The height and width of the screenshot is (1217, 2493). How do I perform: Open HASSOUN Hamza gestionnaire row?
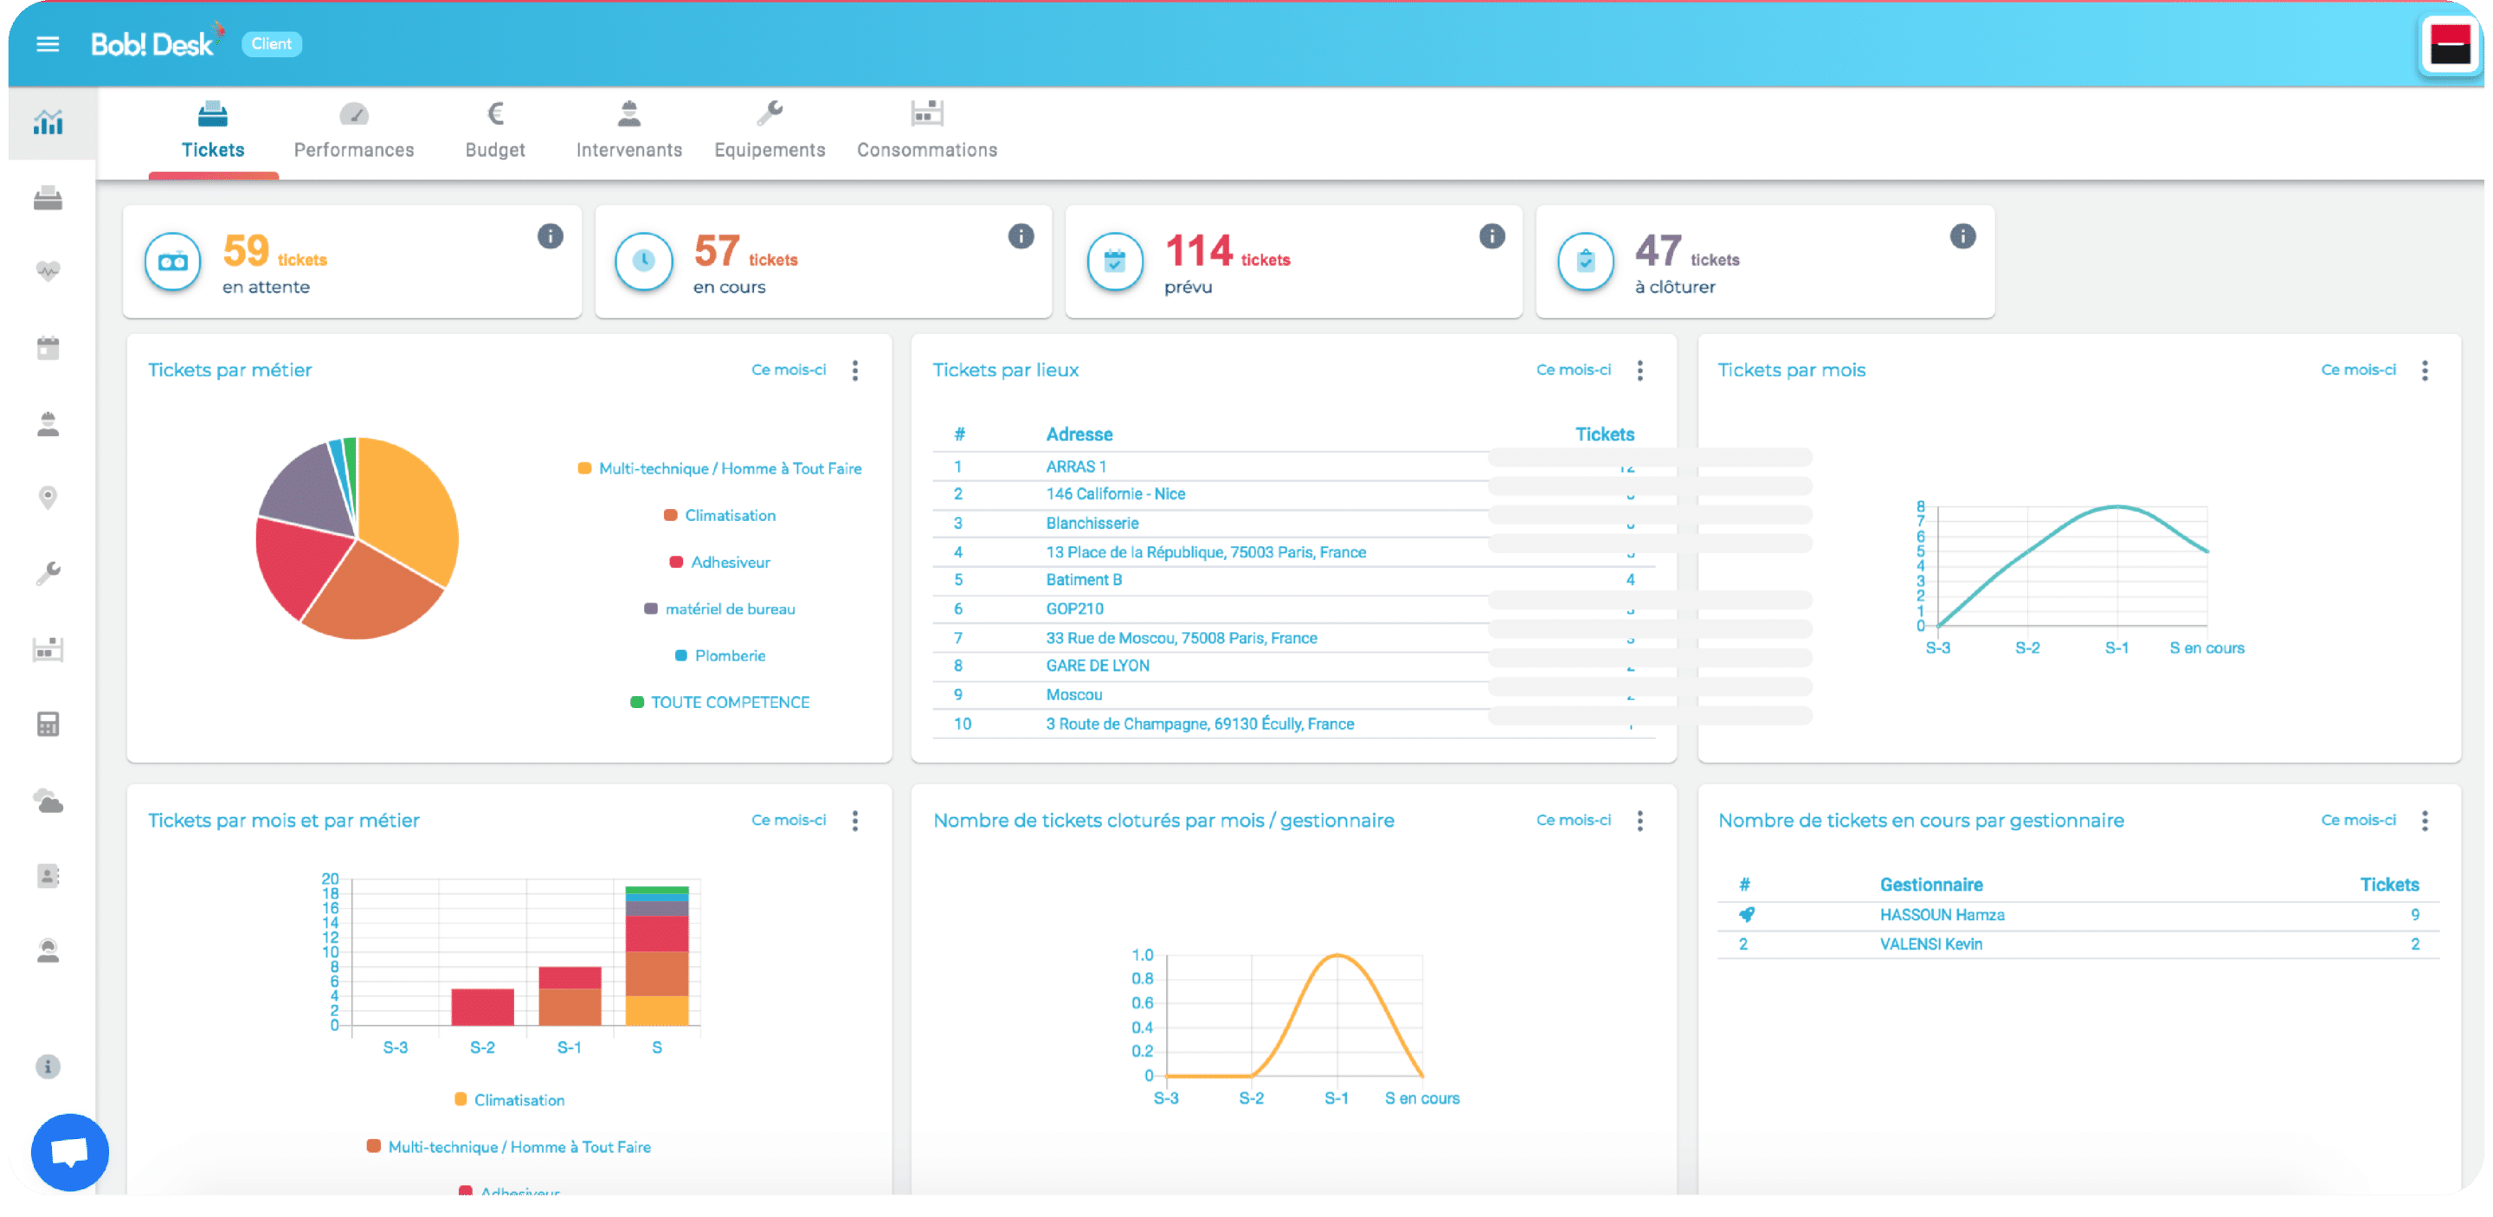pos(2077,916)
